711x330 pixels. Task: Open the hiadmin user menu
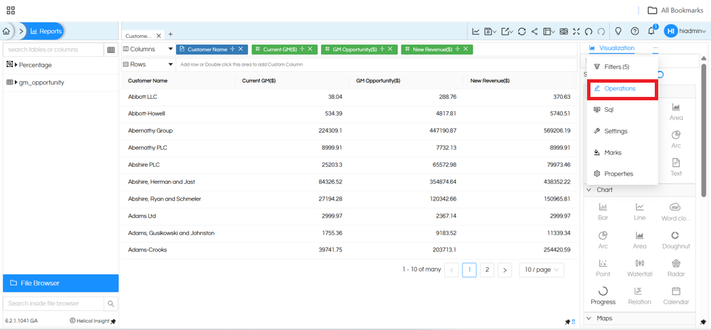pos(685,31)
